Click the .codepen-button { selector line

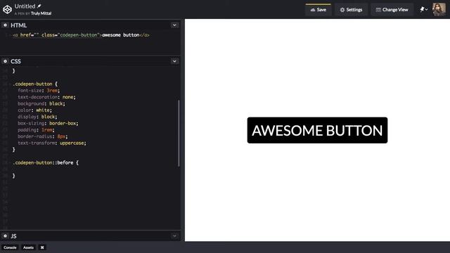point(34,84)
